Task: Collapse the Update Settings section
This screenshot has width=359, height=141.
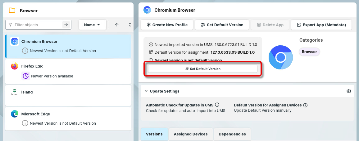Action: pyautogui.click(x=146, y=91)
